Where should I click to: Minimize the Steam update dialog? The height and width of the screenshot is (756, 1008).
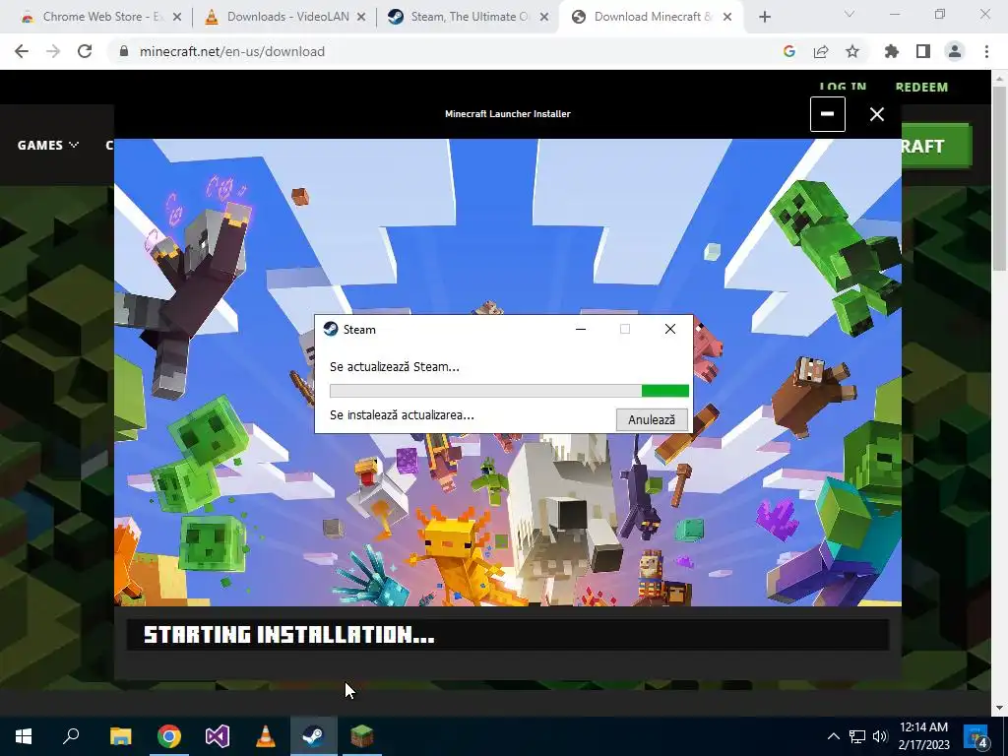point(581,329)
